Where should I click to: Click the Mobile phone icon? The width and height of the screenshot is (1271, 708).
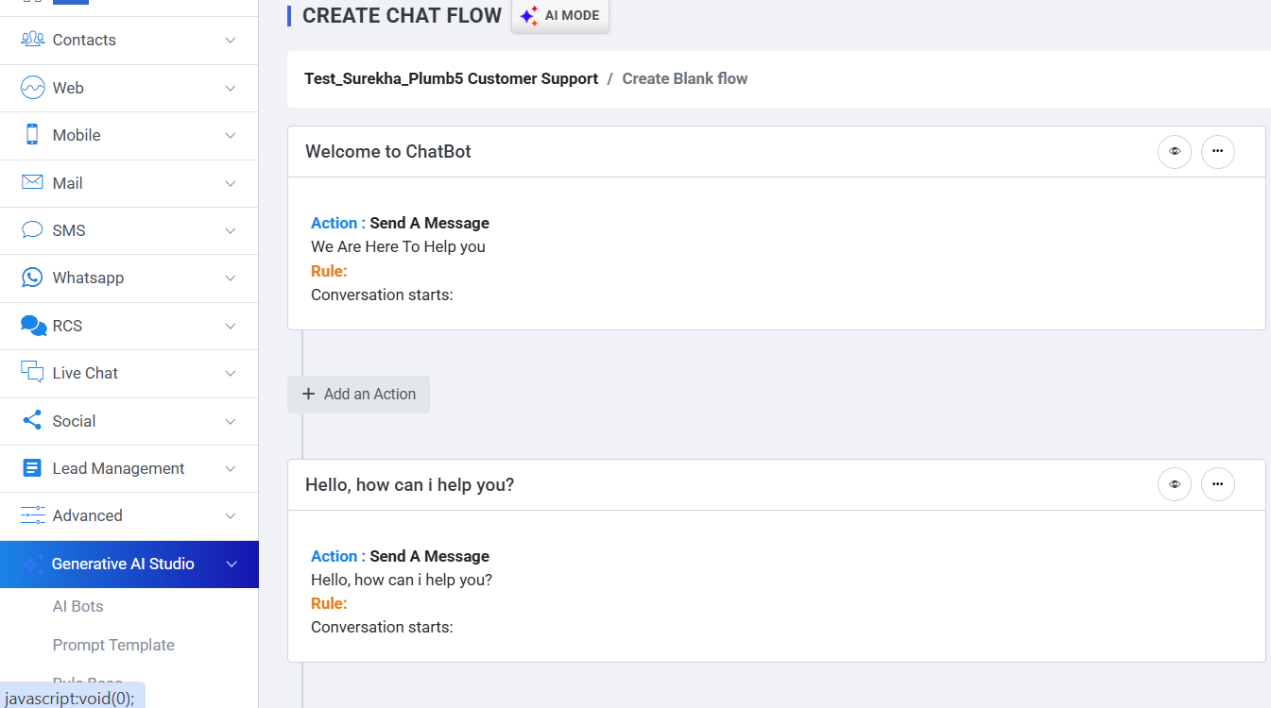(x=33, y=135)
